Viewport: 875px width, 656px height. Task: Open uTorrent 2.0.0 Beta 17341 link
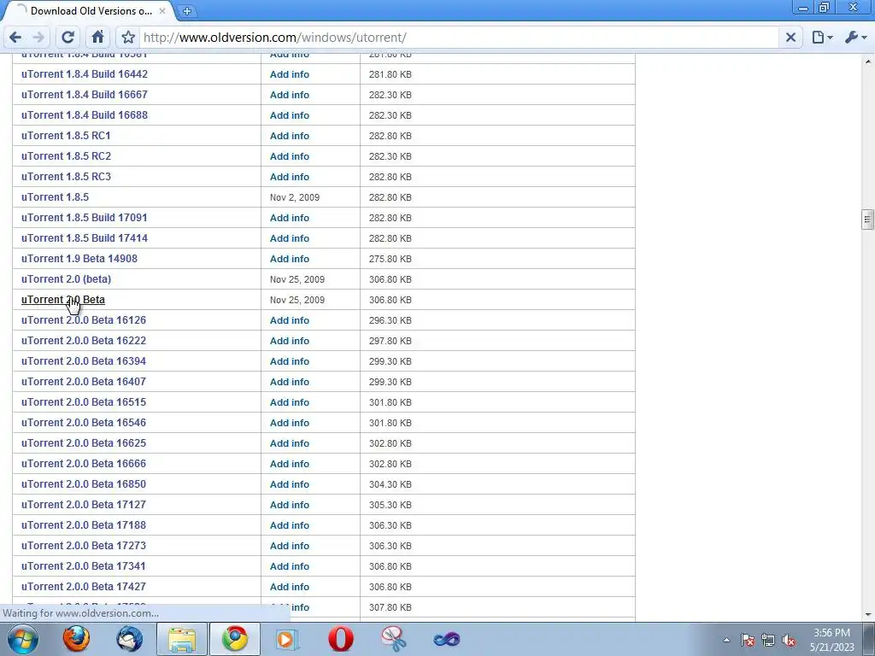coord(84,566)
